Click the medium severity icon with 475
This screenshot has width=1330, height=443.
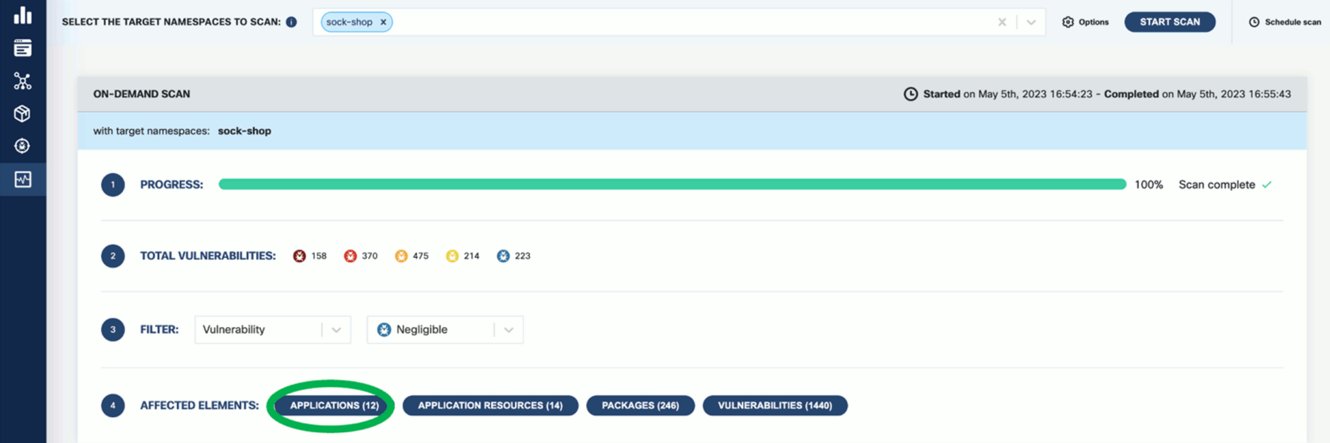[x=401, y=256]
